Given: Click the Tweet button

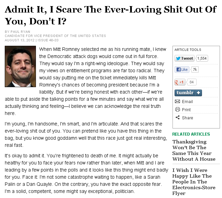Looking at the screenshot, I should 184,58.
